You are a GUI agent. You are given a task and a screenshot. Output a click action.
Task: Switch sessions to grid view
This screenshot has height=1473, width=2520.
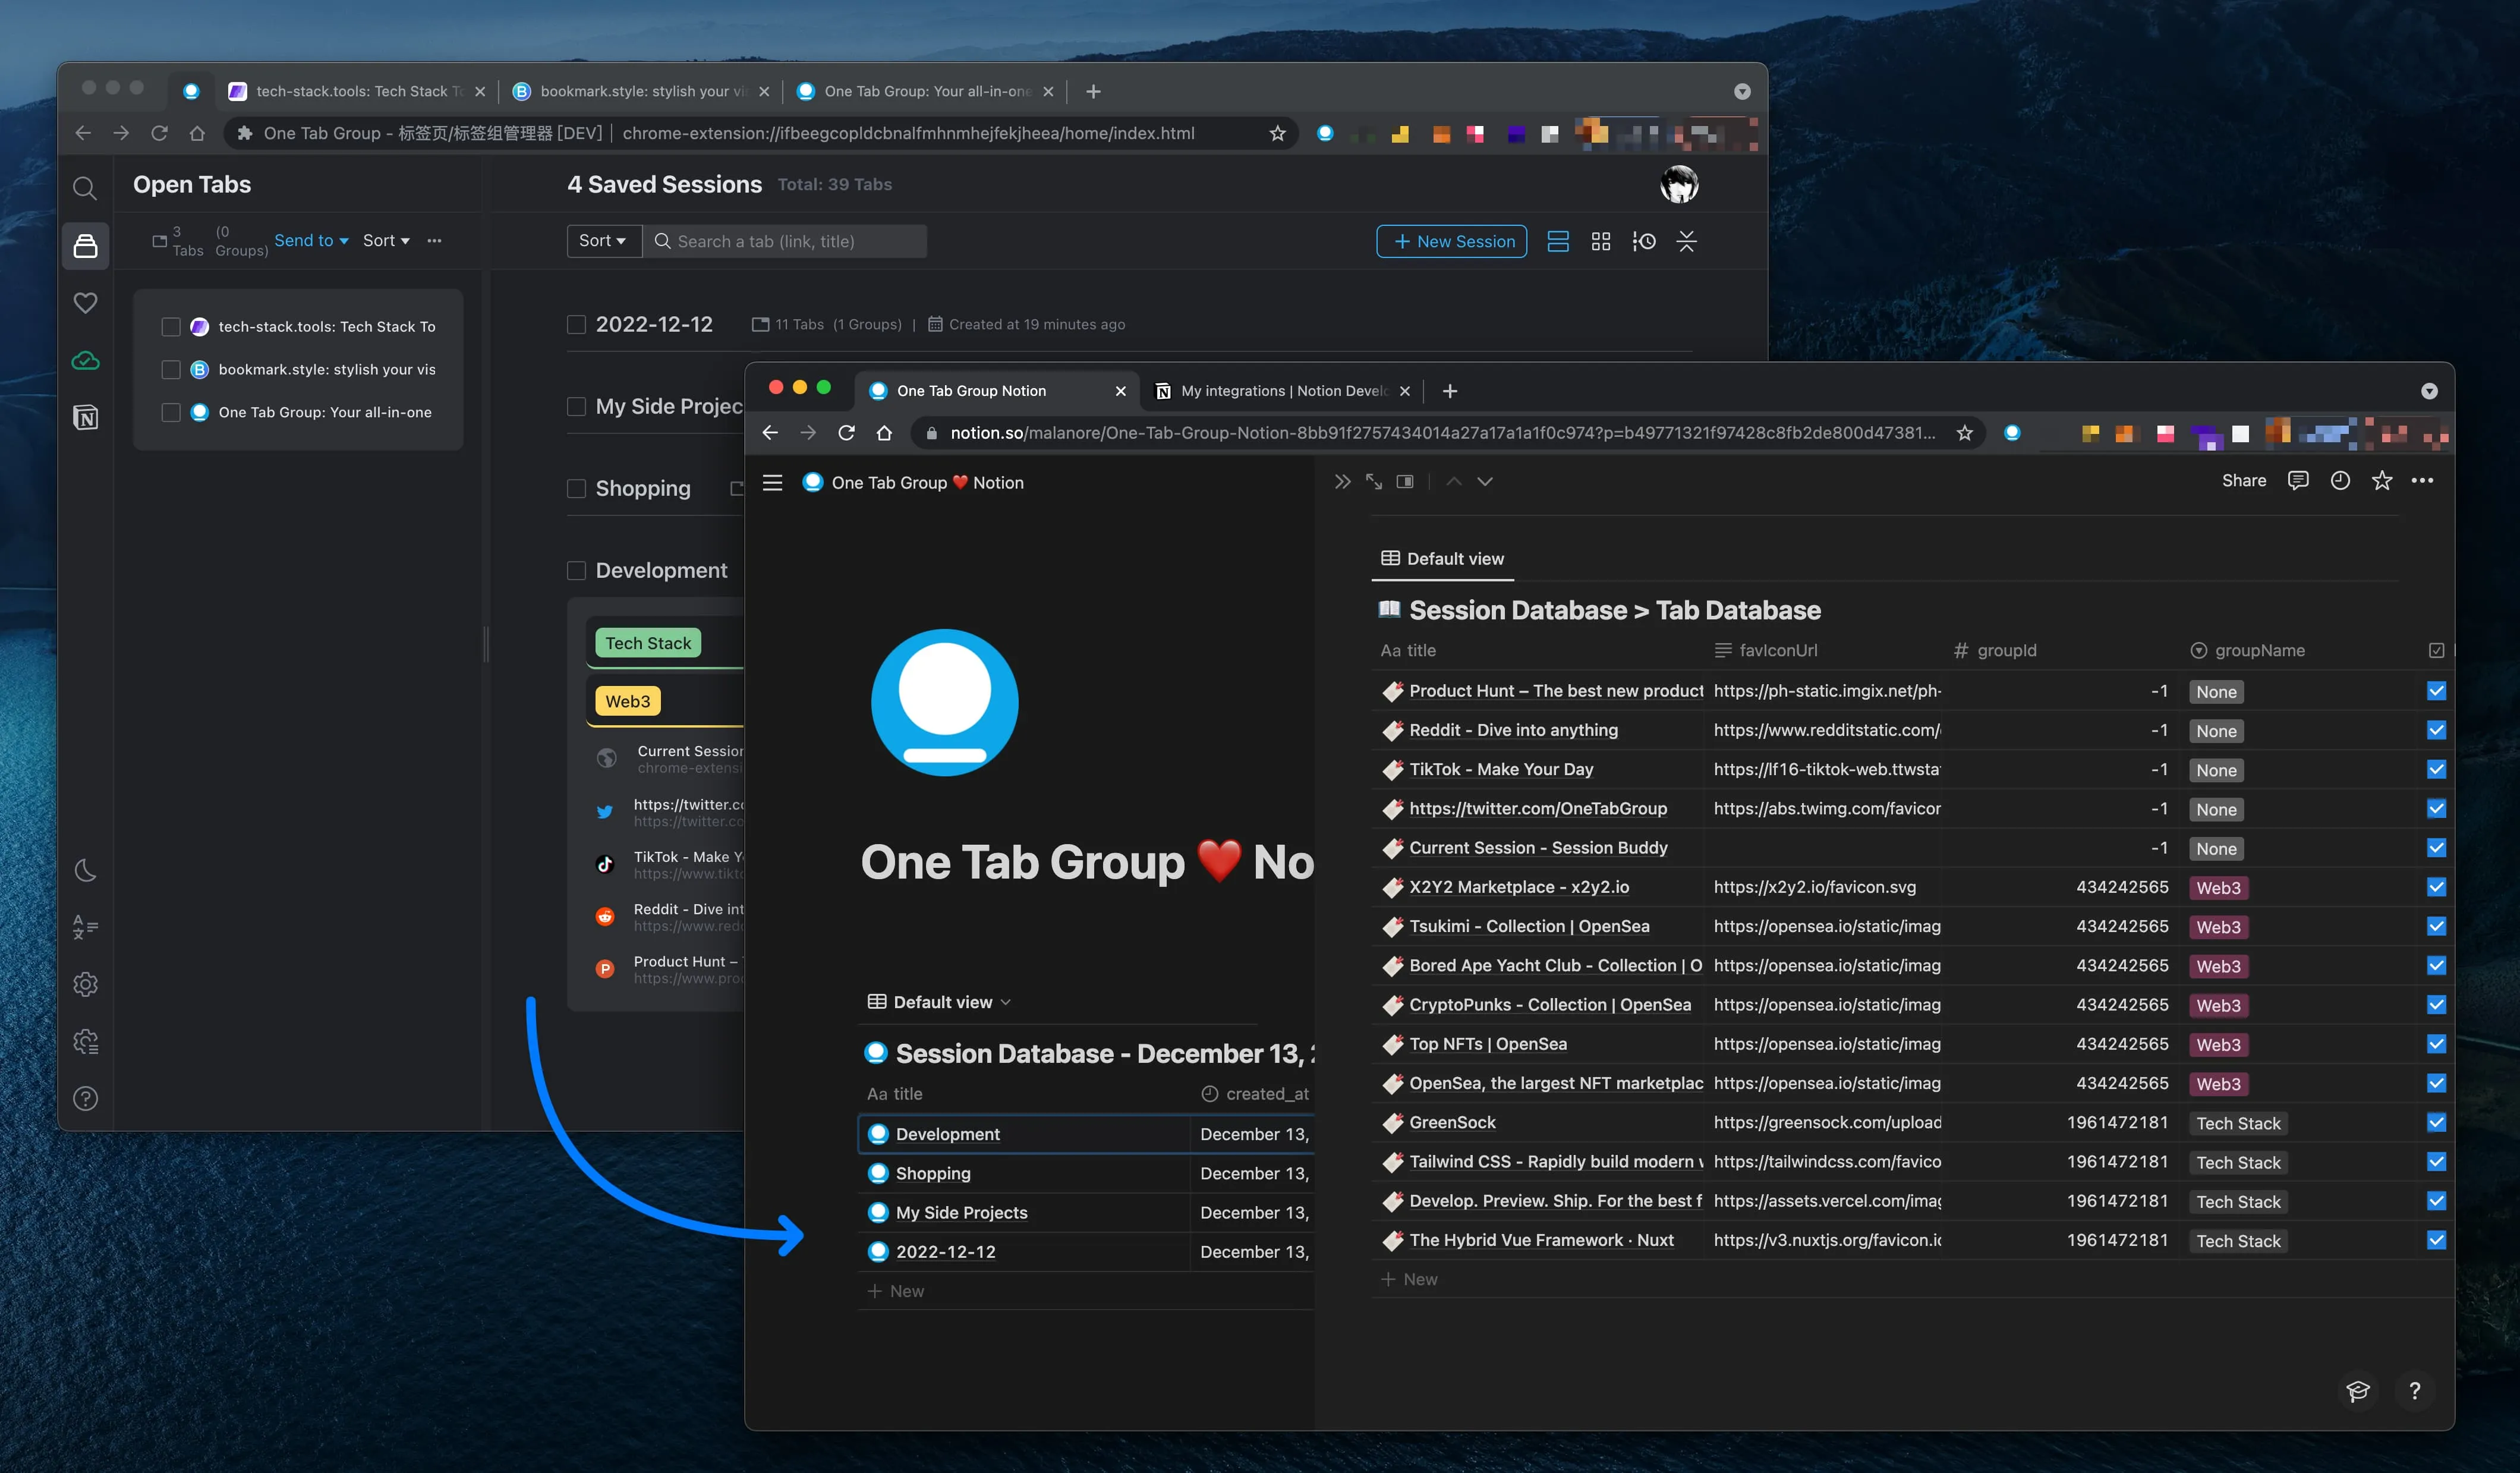1600,241
